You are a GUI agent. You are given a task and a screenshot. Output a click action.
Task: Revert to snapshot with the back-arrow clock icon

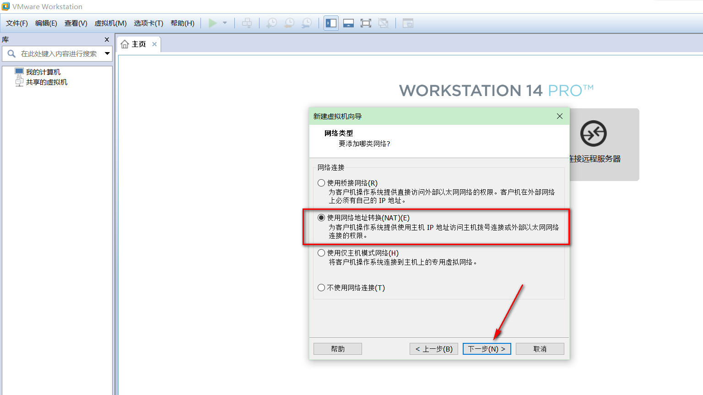[289, 23]
